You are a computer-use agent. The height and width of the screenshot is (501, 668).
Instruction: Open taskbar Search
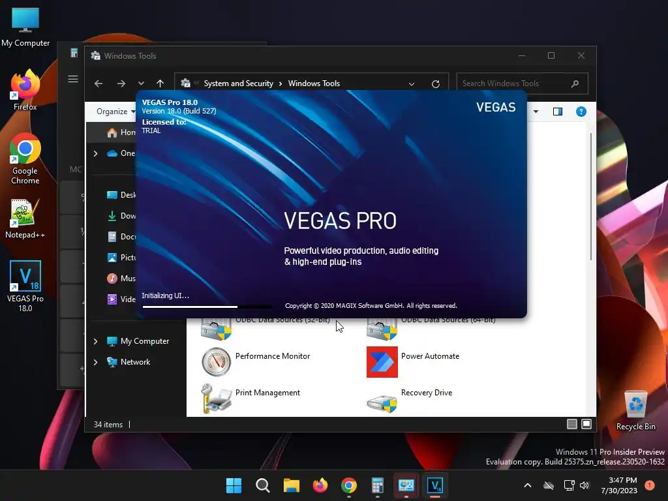pos(262,485)
